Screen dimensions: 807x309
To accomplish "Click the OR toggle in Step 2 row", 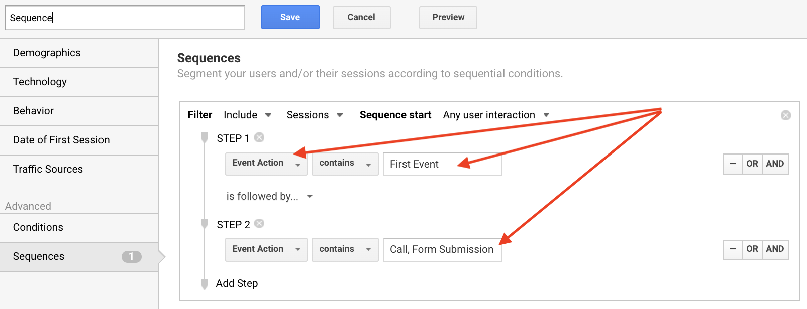I will 752,249.
